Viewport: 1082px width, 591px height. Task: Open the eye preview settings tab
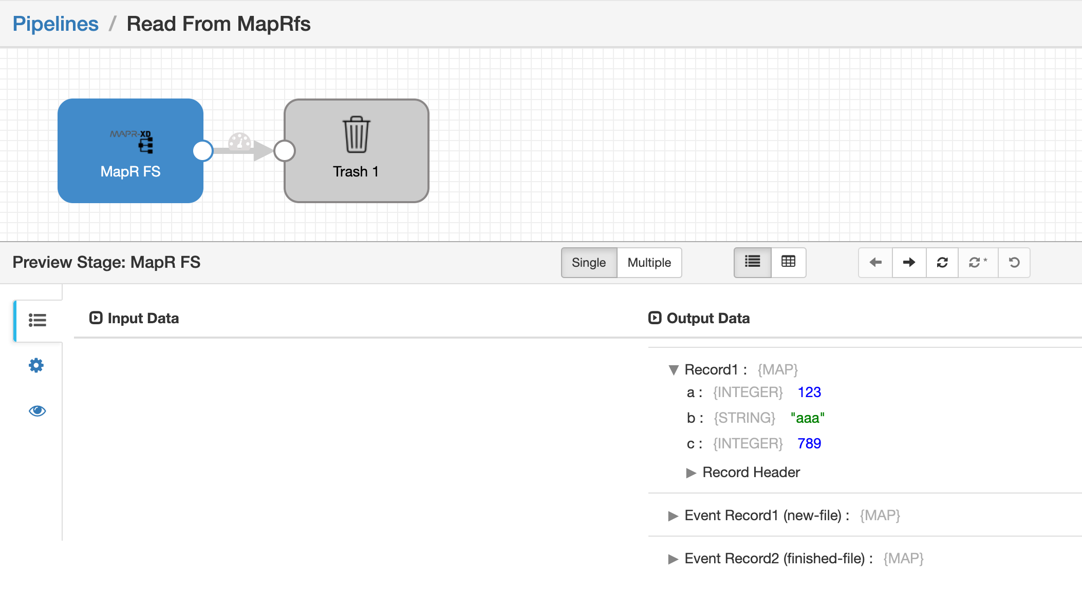(x=37, y=411)
